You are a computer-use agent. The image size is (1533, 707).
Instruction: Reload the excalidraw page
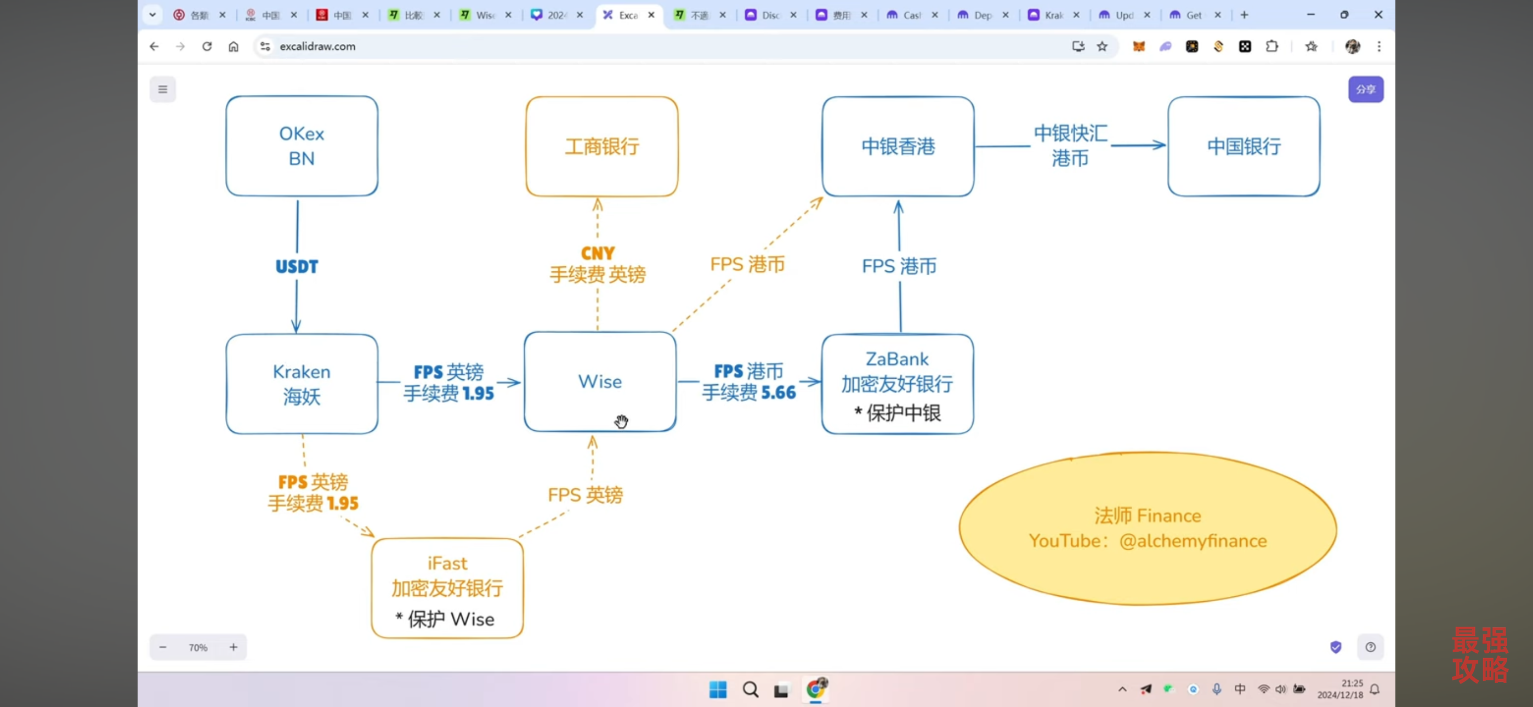click(x=207, y=47)
